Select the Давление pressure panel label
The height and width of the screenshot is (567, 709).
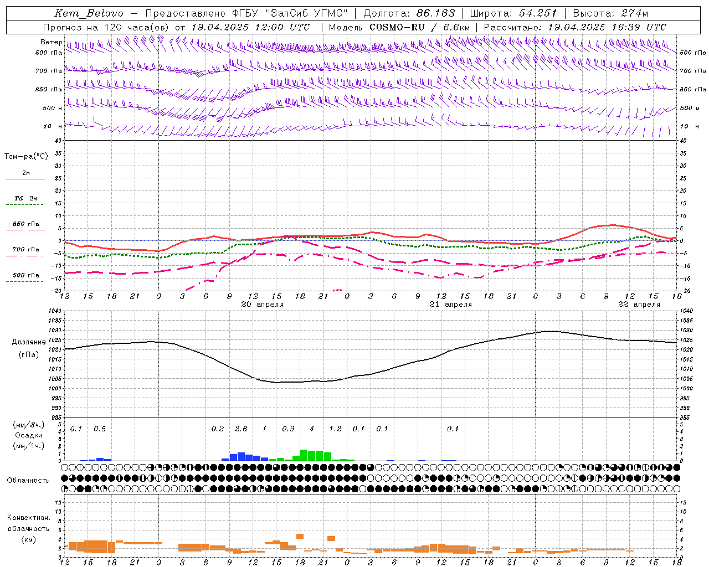(x=29, y=342)
